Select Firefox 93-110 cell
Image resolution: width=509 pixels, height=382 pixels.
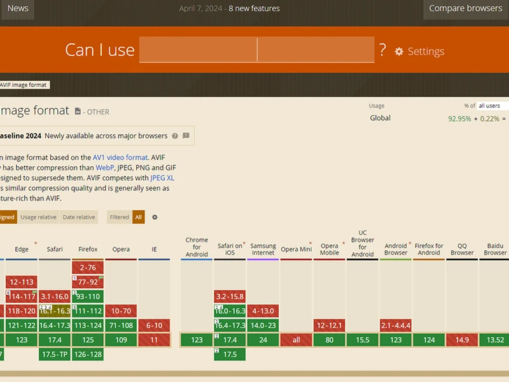pos(88,297)
